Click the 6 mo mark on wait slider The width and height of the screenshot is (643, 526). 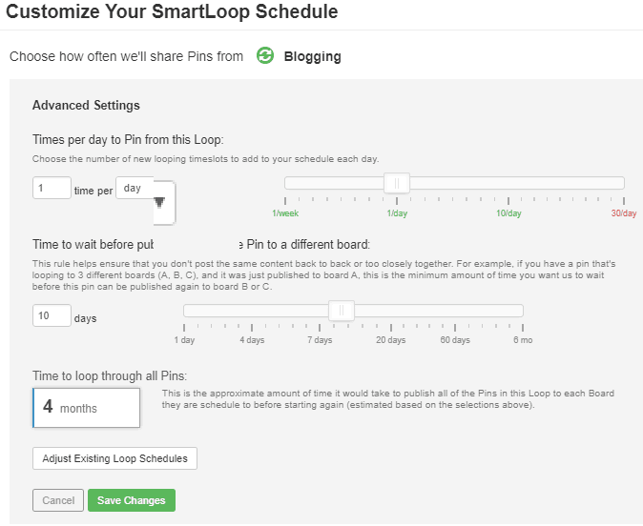(523, 339)
